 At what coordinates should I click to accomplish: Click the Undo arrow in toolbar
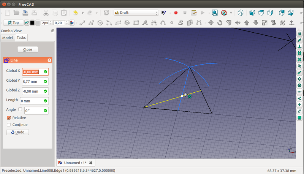pyautogui.click(x=76, y=13)
